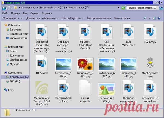Toggle the preview pane button in toolbar
Image resolution: width=164 pixels, height=118 pixels.
154,19
